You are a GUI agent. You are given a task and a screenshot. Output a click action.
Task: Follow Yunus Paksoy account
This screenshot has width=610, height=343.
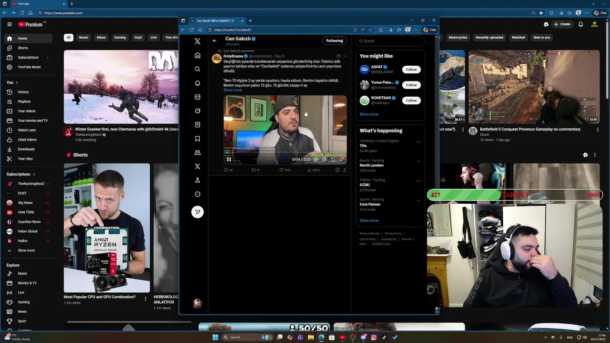[x=411, y=85]
